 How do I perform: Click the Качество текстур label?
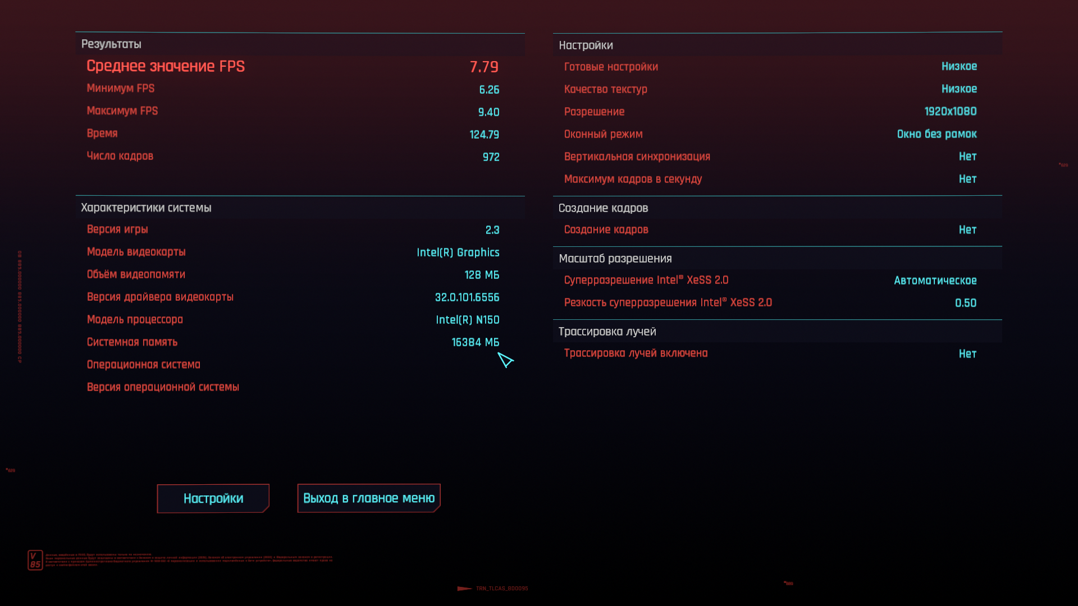pos(605,89)
